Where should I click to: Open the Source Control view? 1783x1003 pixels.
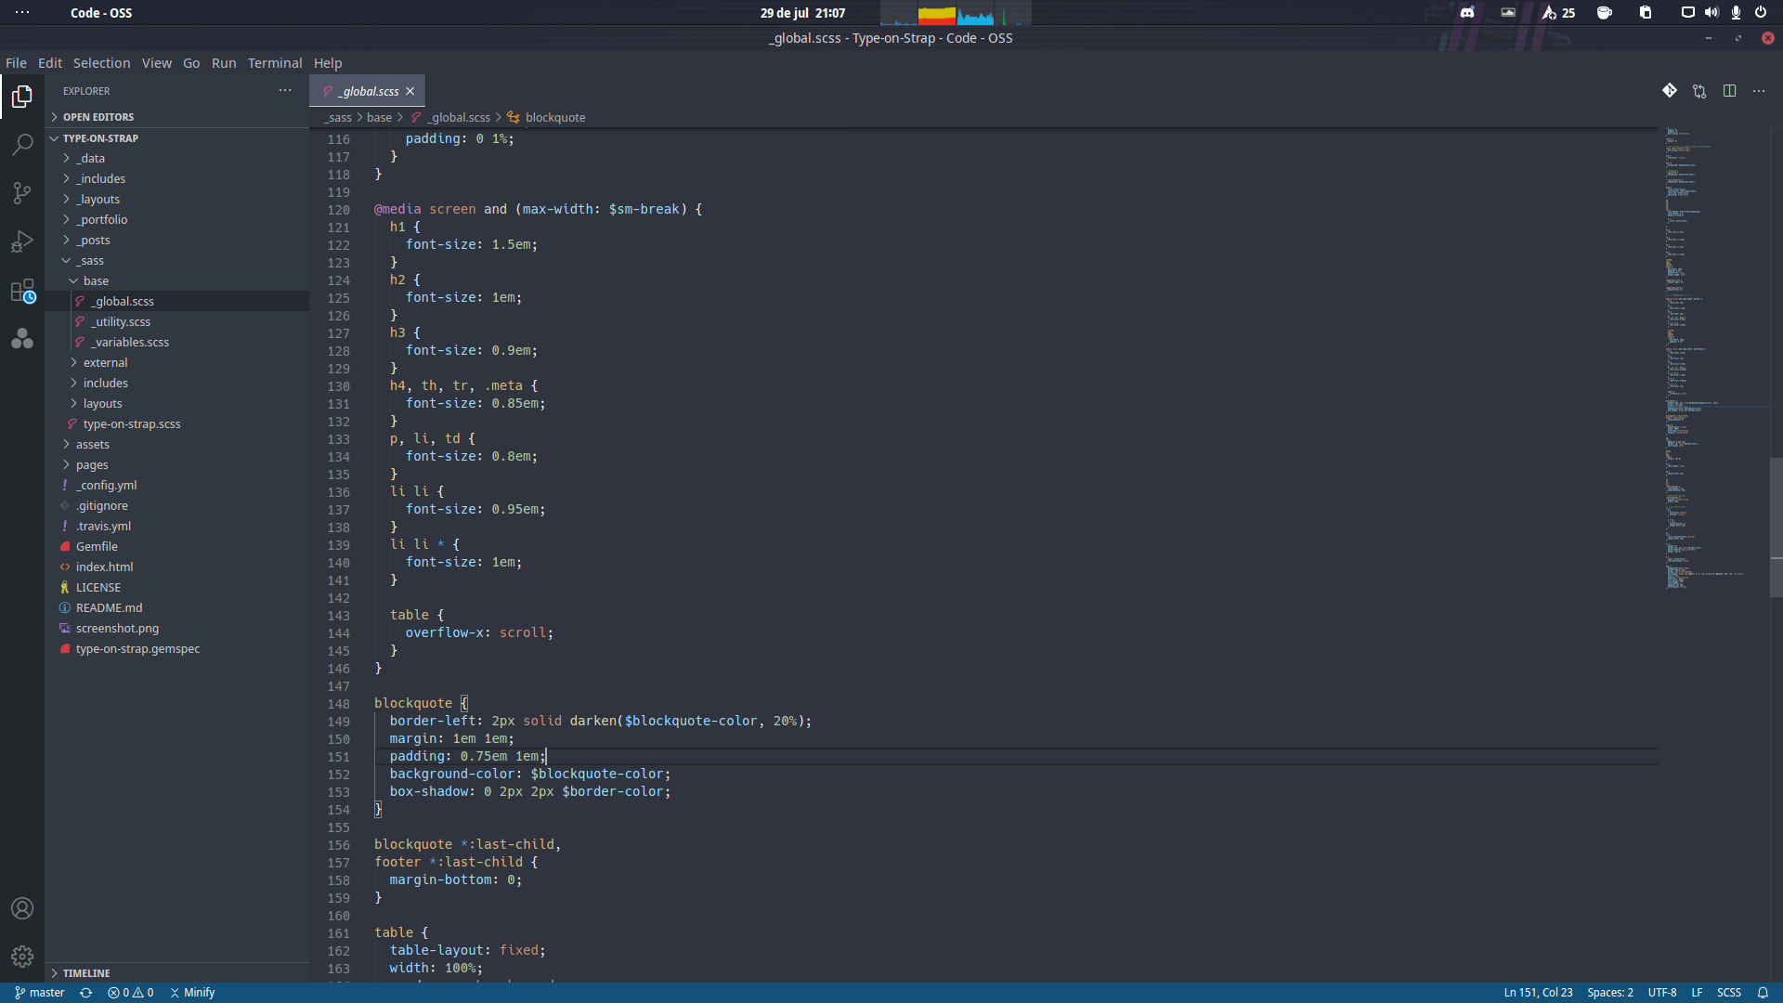point(22,193)
